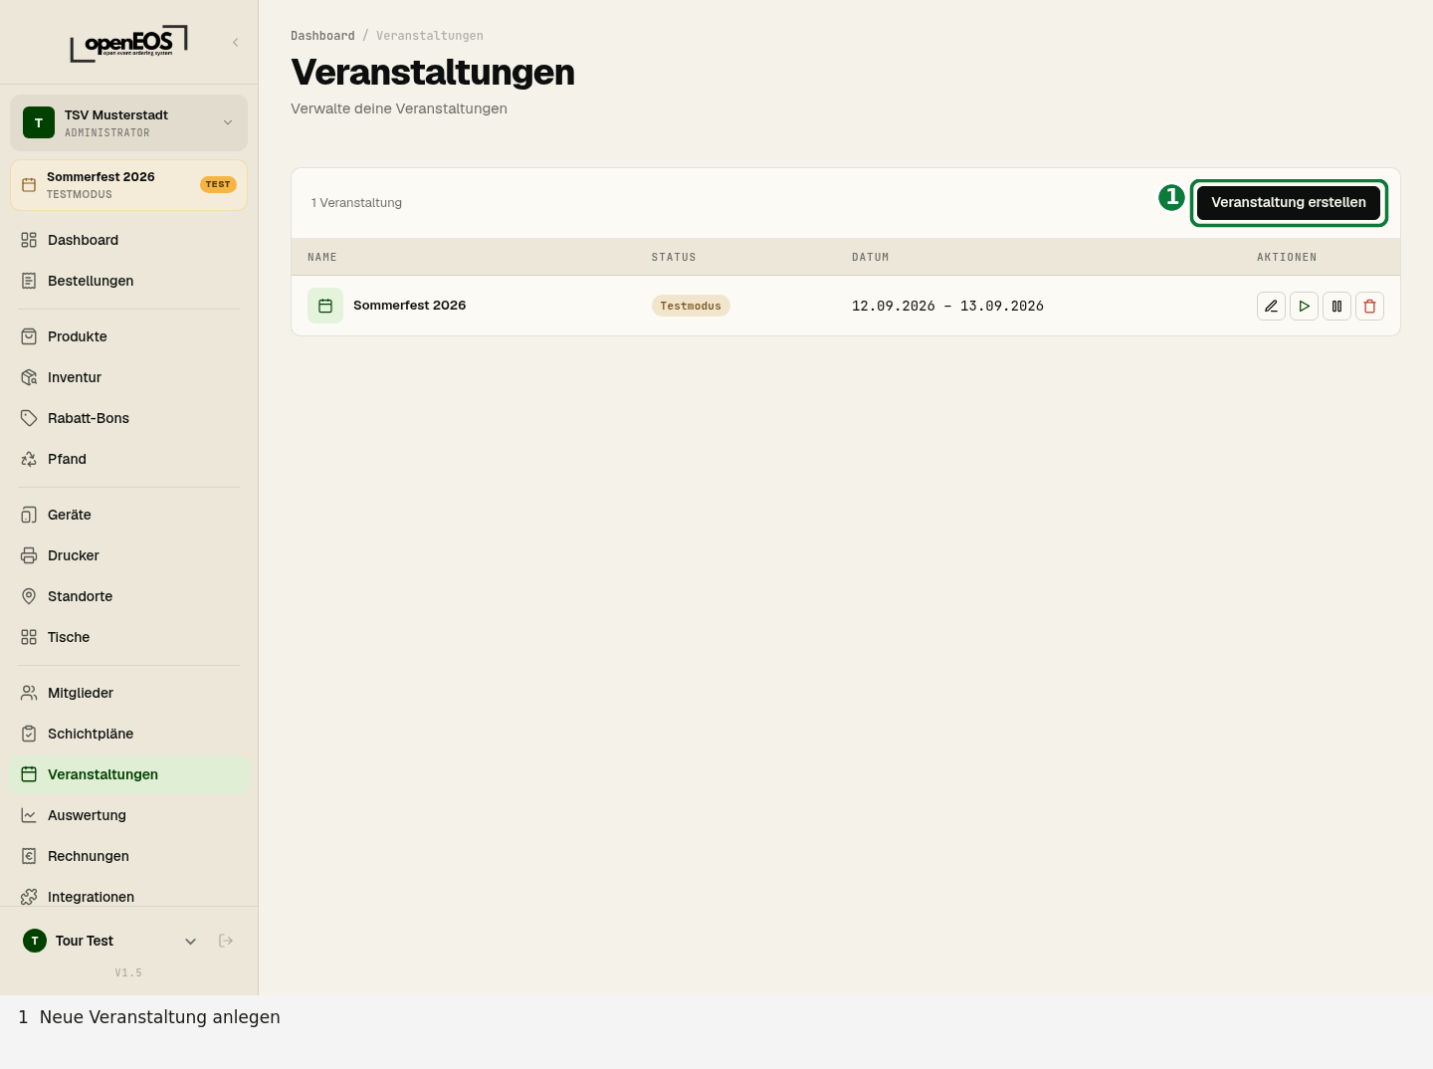Open Auswertung in the sidebar
The image size is (1433, 1069).
pos(128,815)
